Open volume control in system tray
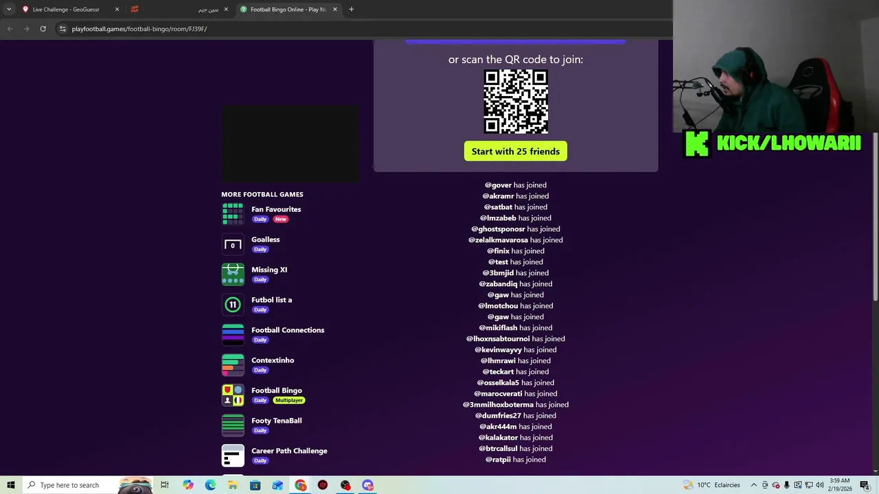This screenshot has width=879, height=494. coord(819,485)
